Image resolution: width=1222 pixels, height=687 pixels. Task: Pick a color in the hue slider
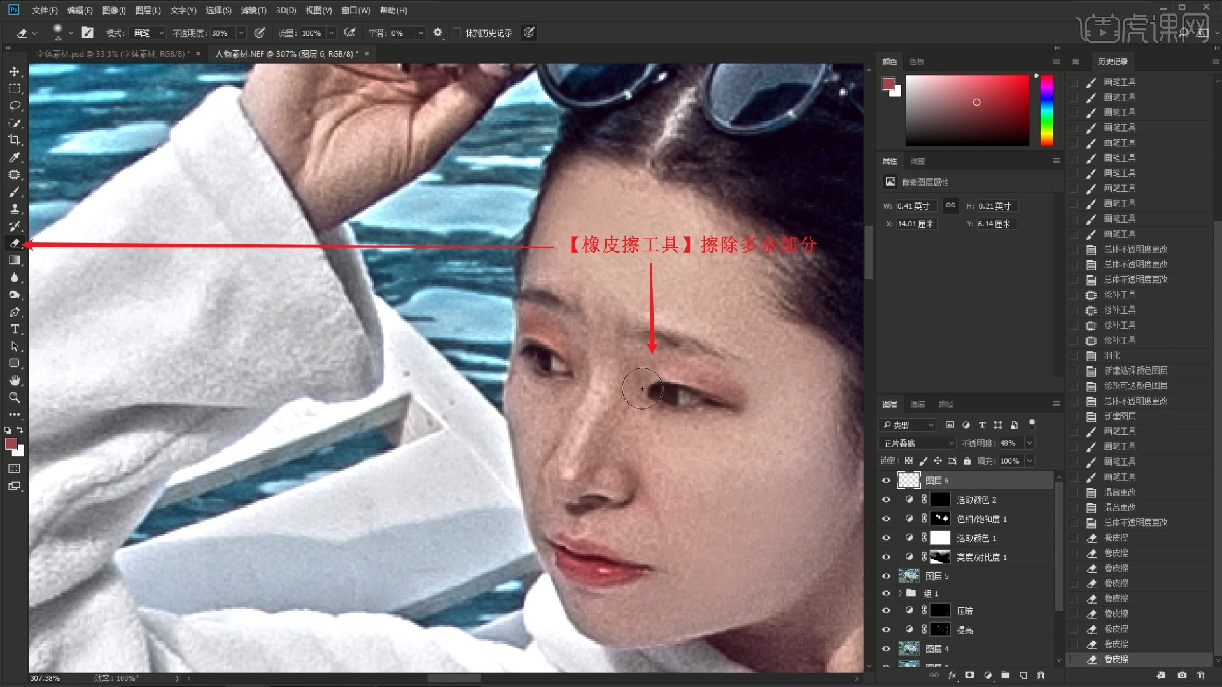1046,109
